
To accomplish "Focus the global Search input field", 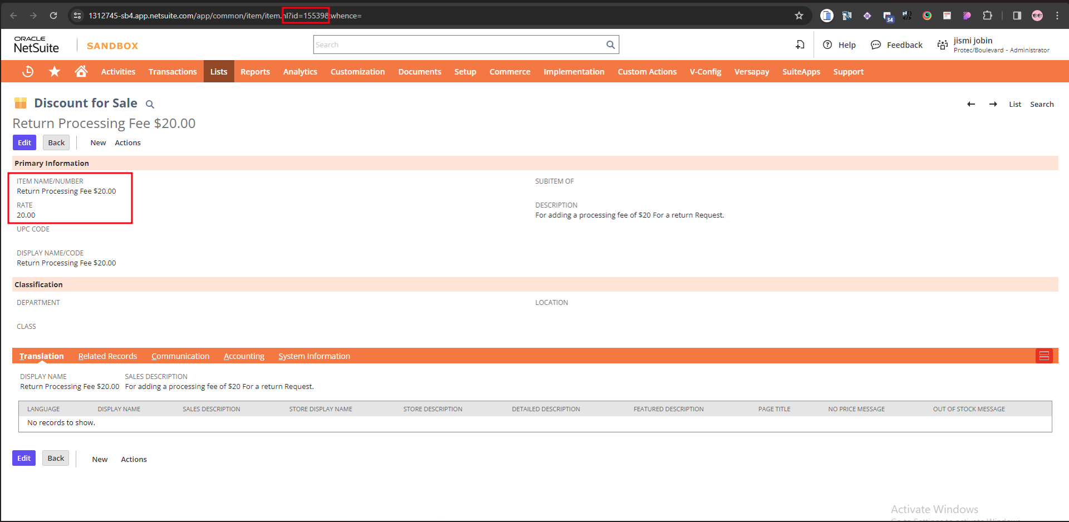I will 459,45.
